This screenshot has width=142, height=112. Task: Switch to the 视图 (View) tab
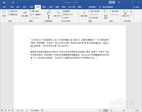(57, 7)
